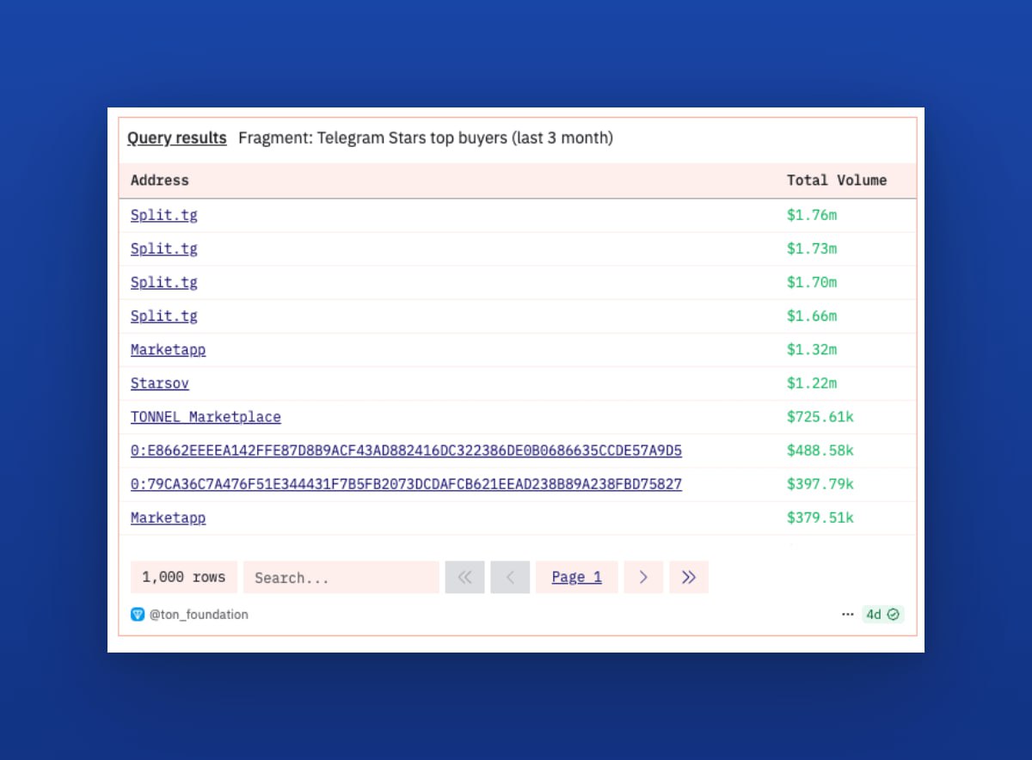Open the address starting 0:79CA36C7A476
Image resolution: width=1032 pixels, height=760 pixels.
[x=406, y=484]
